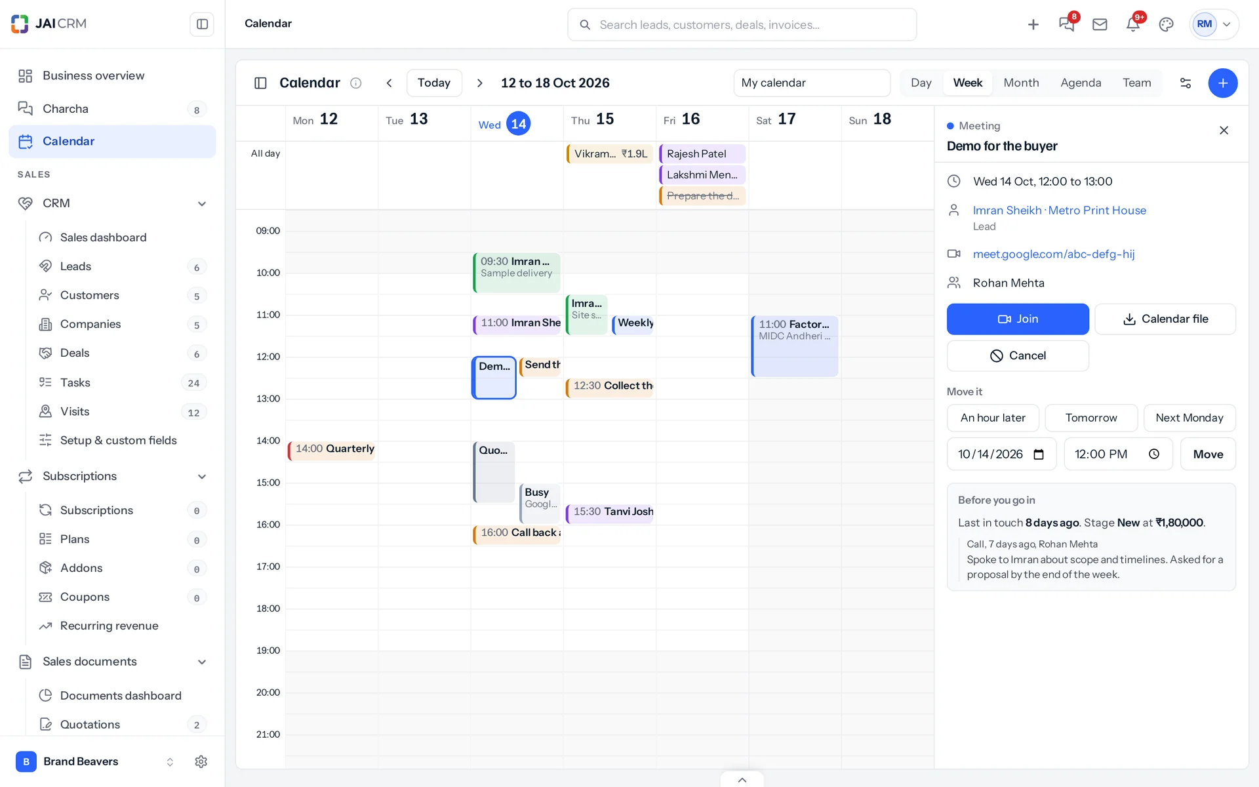Open the chat messages icon with badge 8
1259x787 pixels.
(x=1066, y=24)
